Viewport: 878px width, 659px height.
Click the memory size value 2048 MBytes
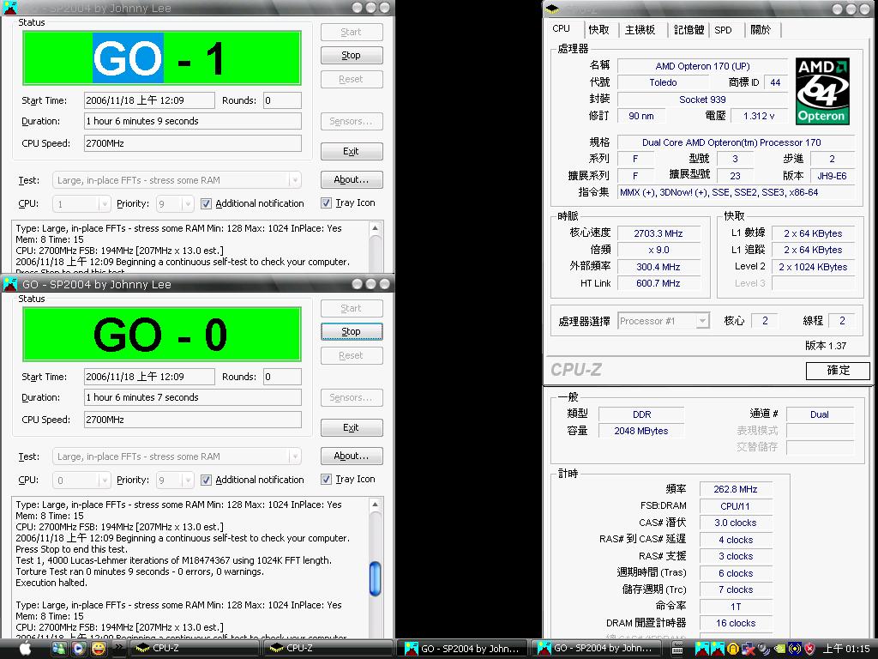(x=641, y=431)
